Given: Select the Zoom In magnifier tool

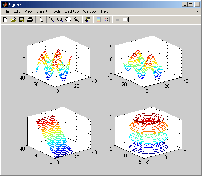Looking at the screenshot, I should click(52, 20).
